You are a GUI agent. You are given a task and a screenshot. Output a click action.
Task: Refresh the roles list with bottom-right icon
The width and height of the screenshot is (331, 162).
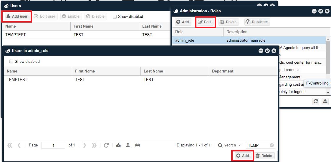coord(316,101)
